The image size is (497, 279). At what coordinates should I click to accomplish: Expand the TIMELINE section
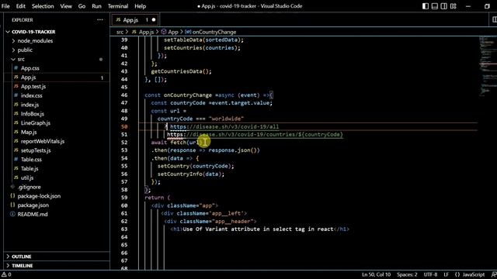point(23,266)
